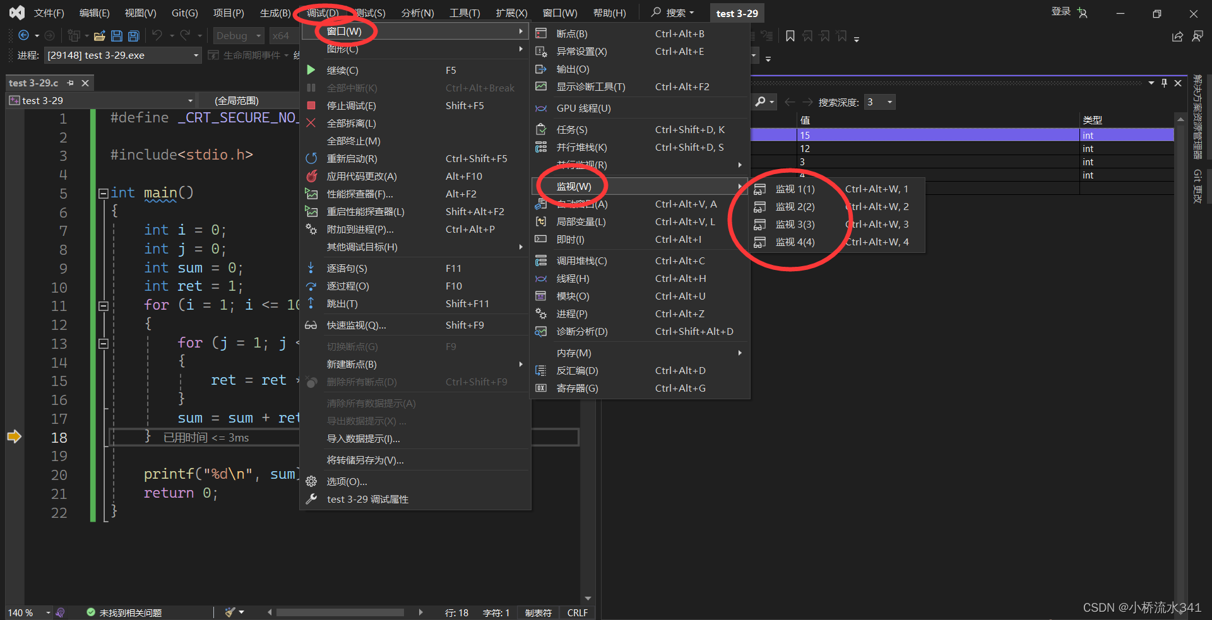Screen dimensions: 1212x620
Task: Click the 值 column header in watch panel
Action: tap(938, 120)
